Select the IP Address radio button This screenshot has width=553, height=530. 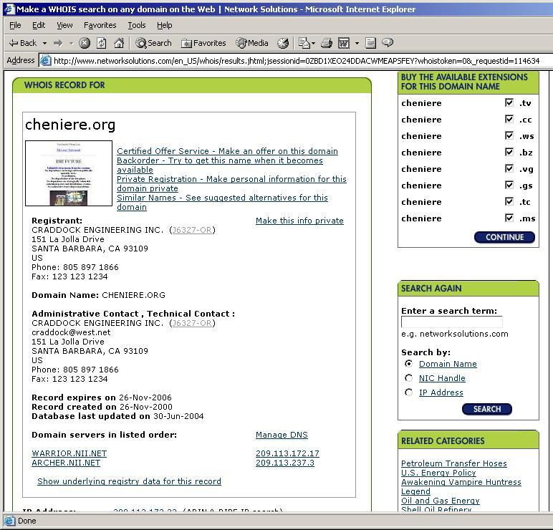point(409,392)
